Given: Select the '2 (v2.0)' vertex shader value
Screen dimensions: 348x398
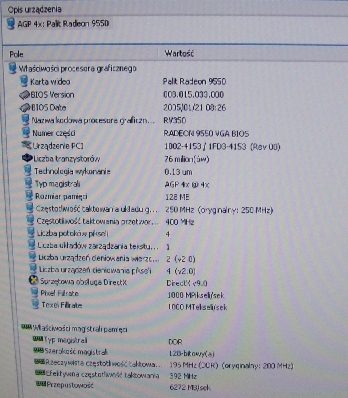Looking at the screenshot, I should coord(181,259).
